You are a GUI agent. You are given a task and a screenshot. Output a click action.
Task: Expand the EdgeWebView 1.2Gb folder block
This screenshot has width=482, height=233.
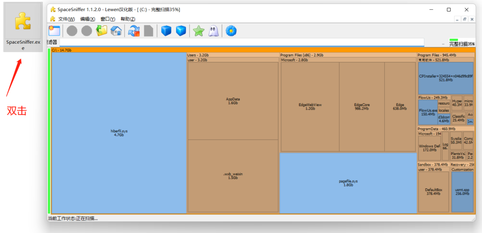point(310,107)
